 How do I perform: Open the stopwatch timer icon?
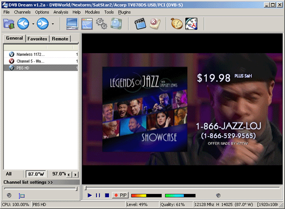tap(177, 24)
